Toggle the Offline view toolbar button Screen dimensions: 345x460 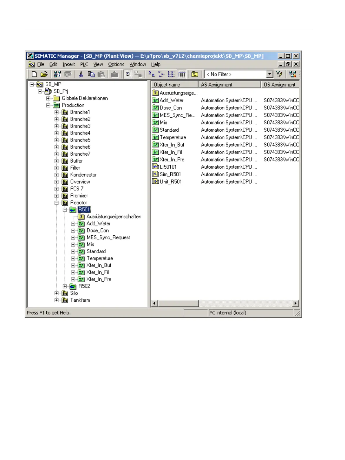click(x=128, y=74)
